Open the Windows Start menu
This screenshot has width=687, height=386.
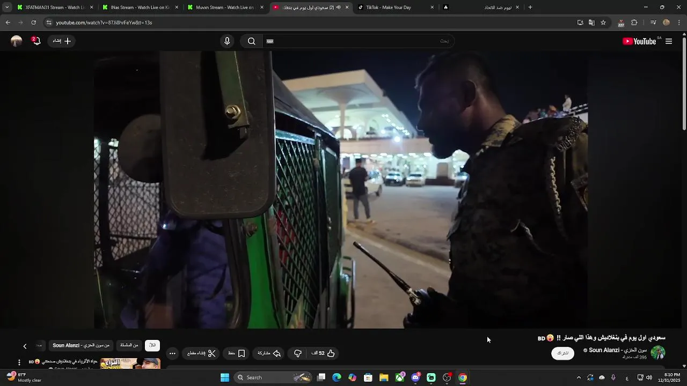pos(225,377)
